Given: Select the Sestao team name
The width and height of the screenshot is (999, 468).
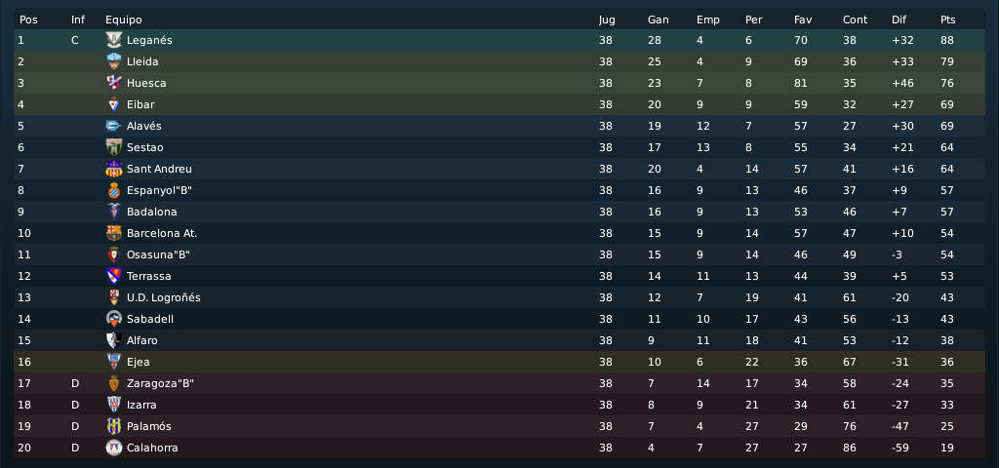Looking at the screenshot, I should click(145, 147).
